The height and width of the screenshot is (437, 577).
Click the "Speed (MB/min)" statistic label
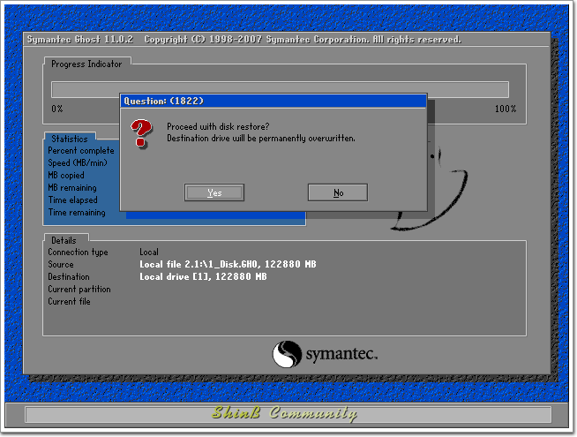pos(78,162)
